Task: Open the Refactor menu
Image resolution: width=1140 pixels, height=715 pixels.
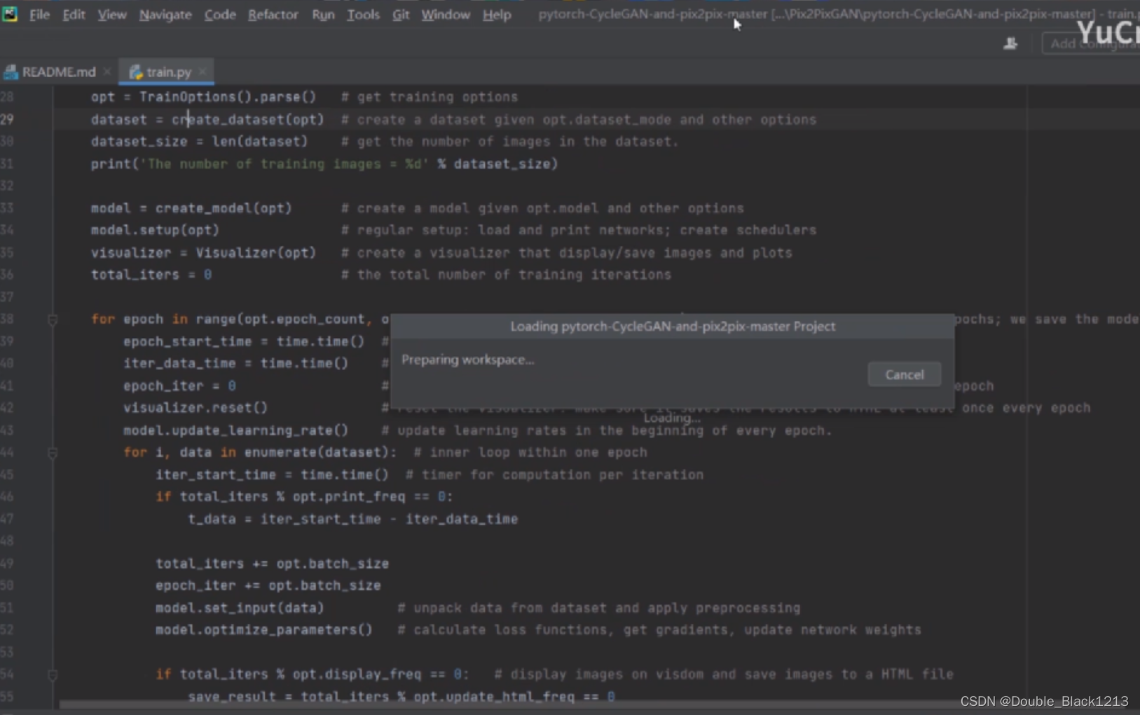Action: tap(273, 14)
